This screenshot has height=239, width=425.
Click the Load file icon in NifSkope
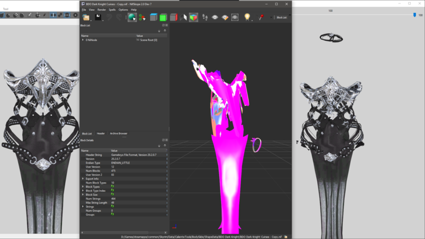click(86, 18)
